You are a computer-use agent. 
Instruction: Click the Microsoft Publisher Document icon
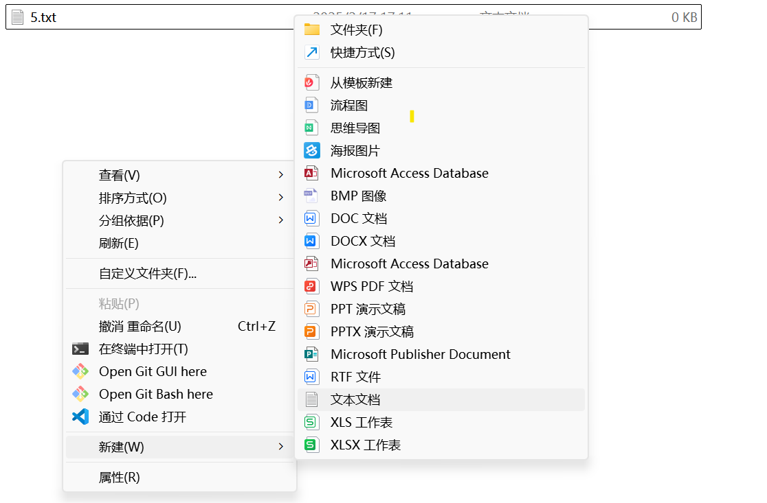312,355
